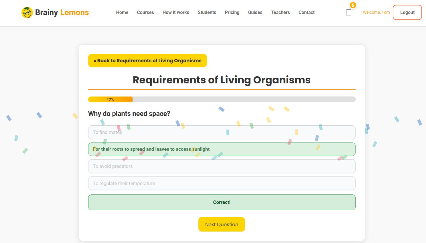Open the Teachers navigation link

tap(280, 12)
